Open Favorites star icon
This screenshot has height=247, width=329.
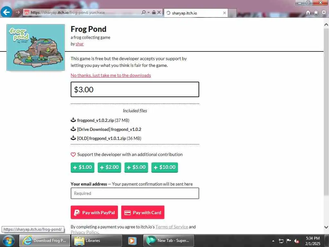[316, 13]
